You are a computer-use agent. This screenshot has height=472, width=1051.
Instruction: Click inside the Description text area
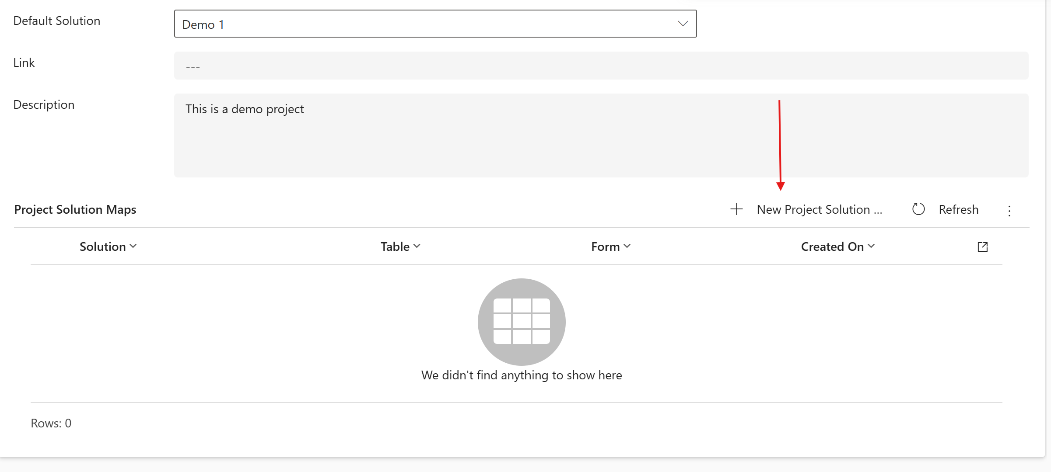[601, 135]
